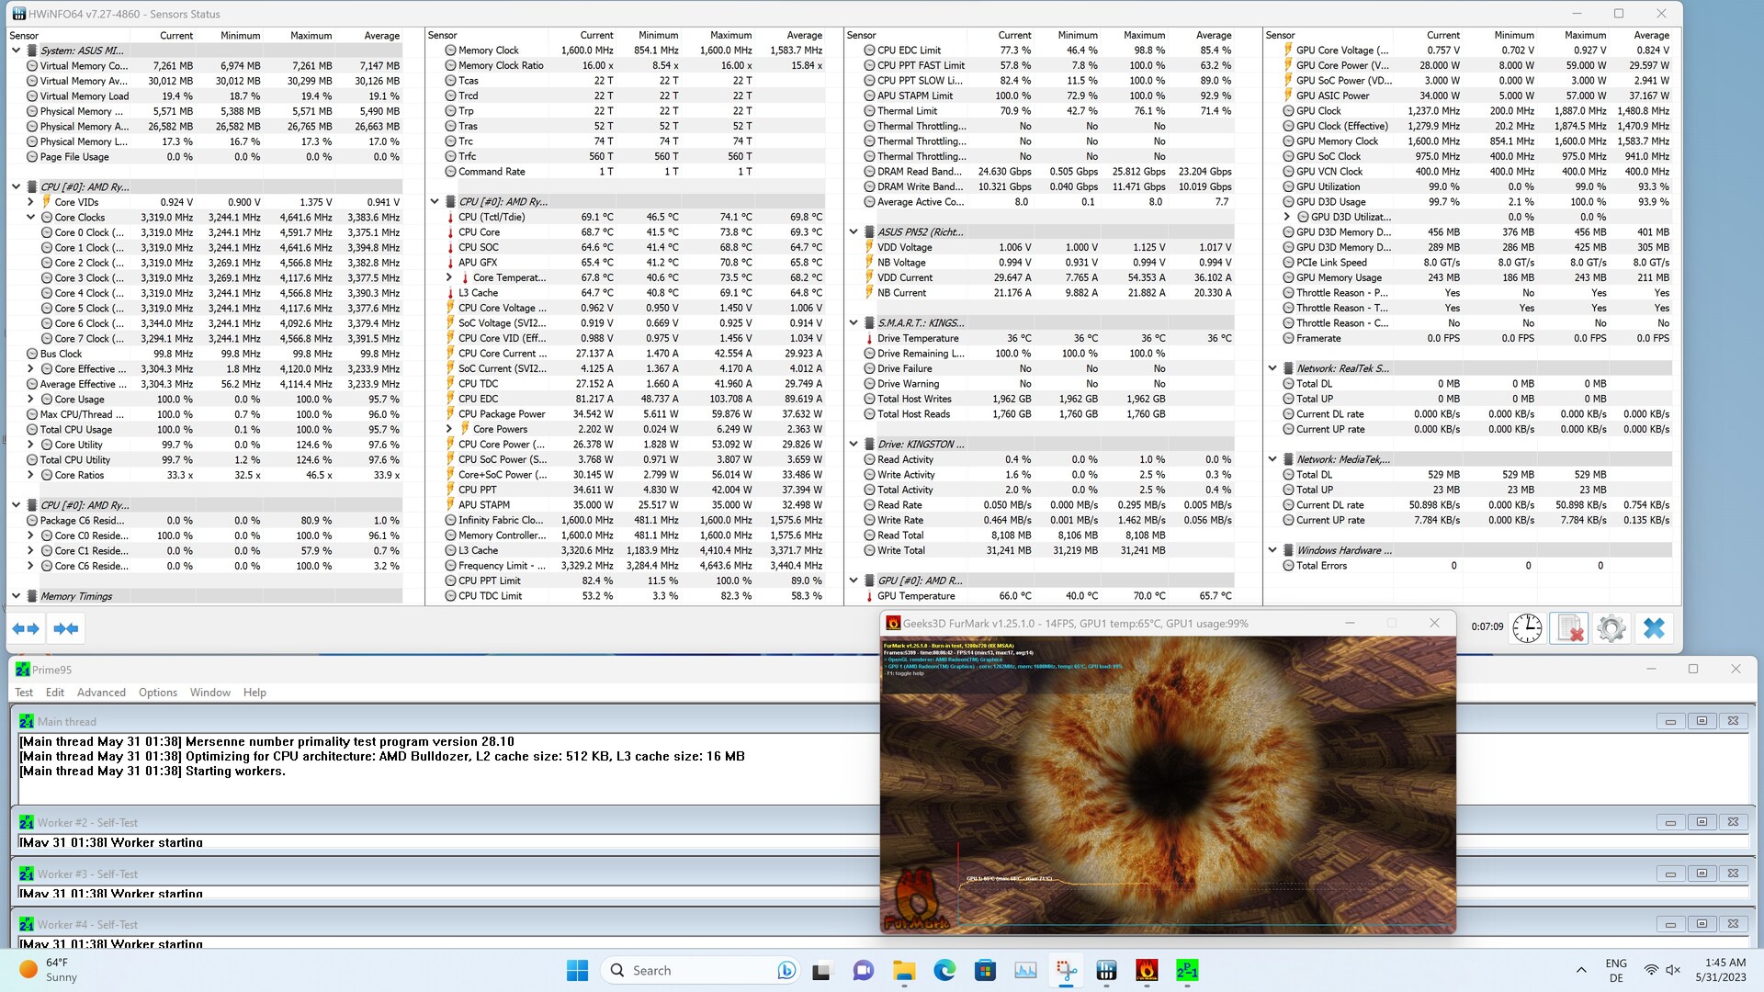The height and width of the screenshot is (992, 1764).
Task: Open the Prime95 Advanced menu
Action: pyautogui.click(x=101, y=693)
